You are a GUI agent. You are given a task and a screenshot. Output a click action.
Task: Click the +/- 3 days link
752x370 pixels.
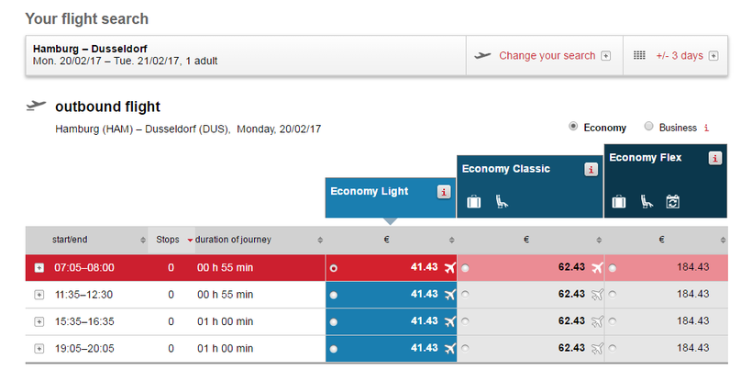680,56
